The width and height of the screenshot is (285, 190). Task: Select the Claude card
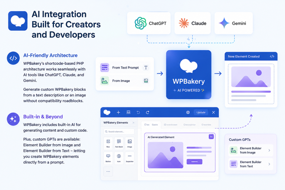[193, 23]
